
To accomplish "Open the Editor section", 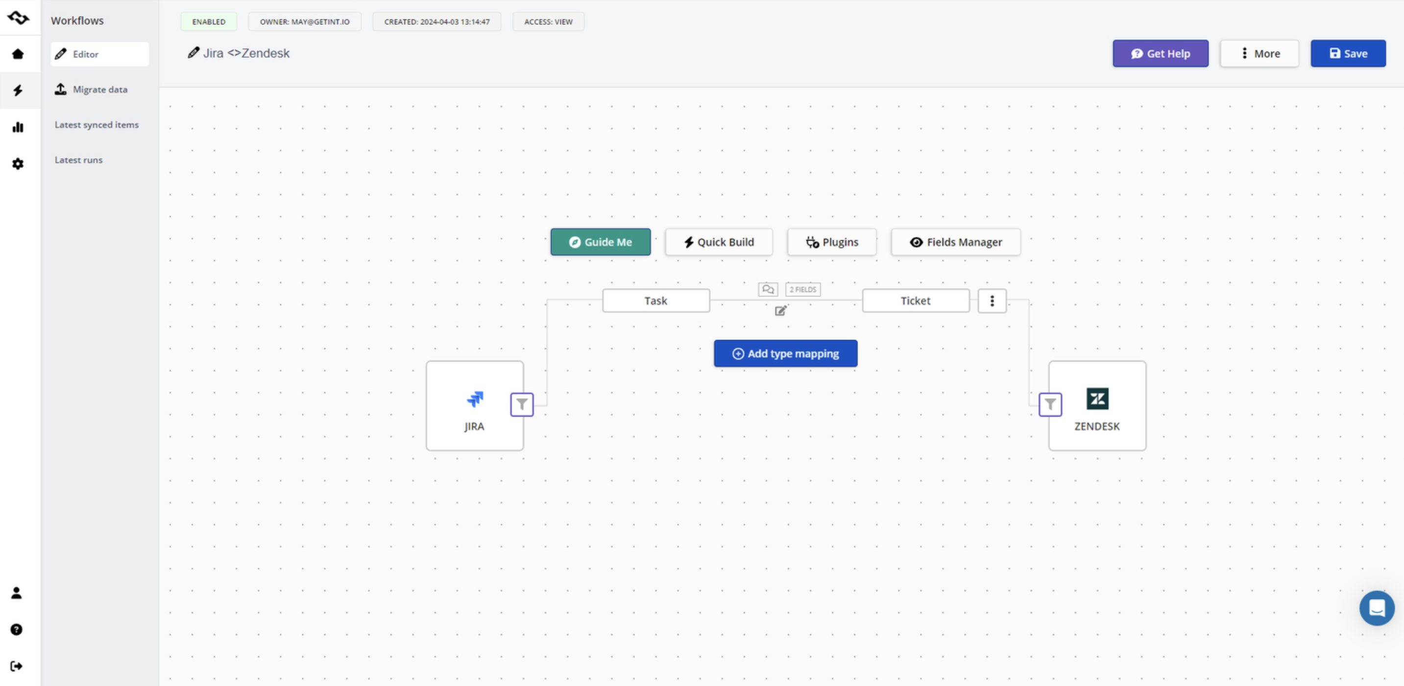I will tap(86, 54).
